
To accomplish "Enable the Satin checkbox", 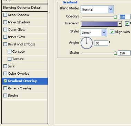I will pyautogui.click(x=5, y=66).
